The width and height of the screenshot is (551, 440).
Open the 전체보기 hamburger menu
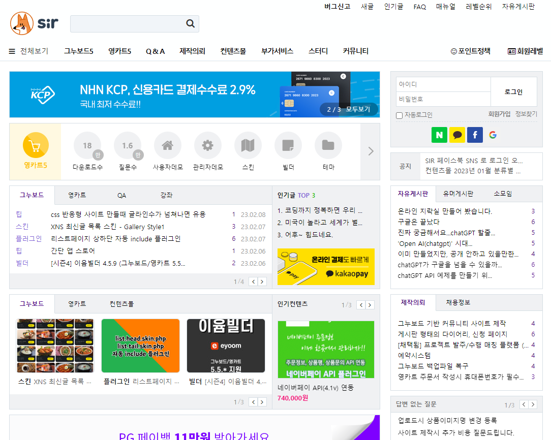pyautogui.click(x=28, y=51)
